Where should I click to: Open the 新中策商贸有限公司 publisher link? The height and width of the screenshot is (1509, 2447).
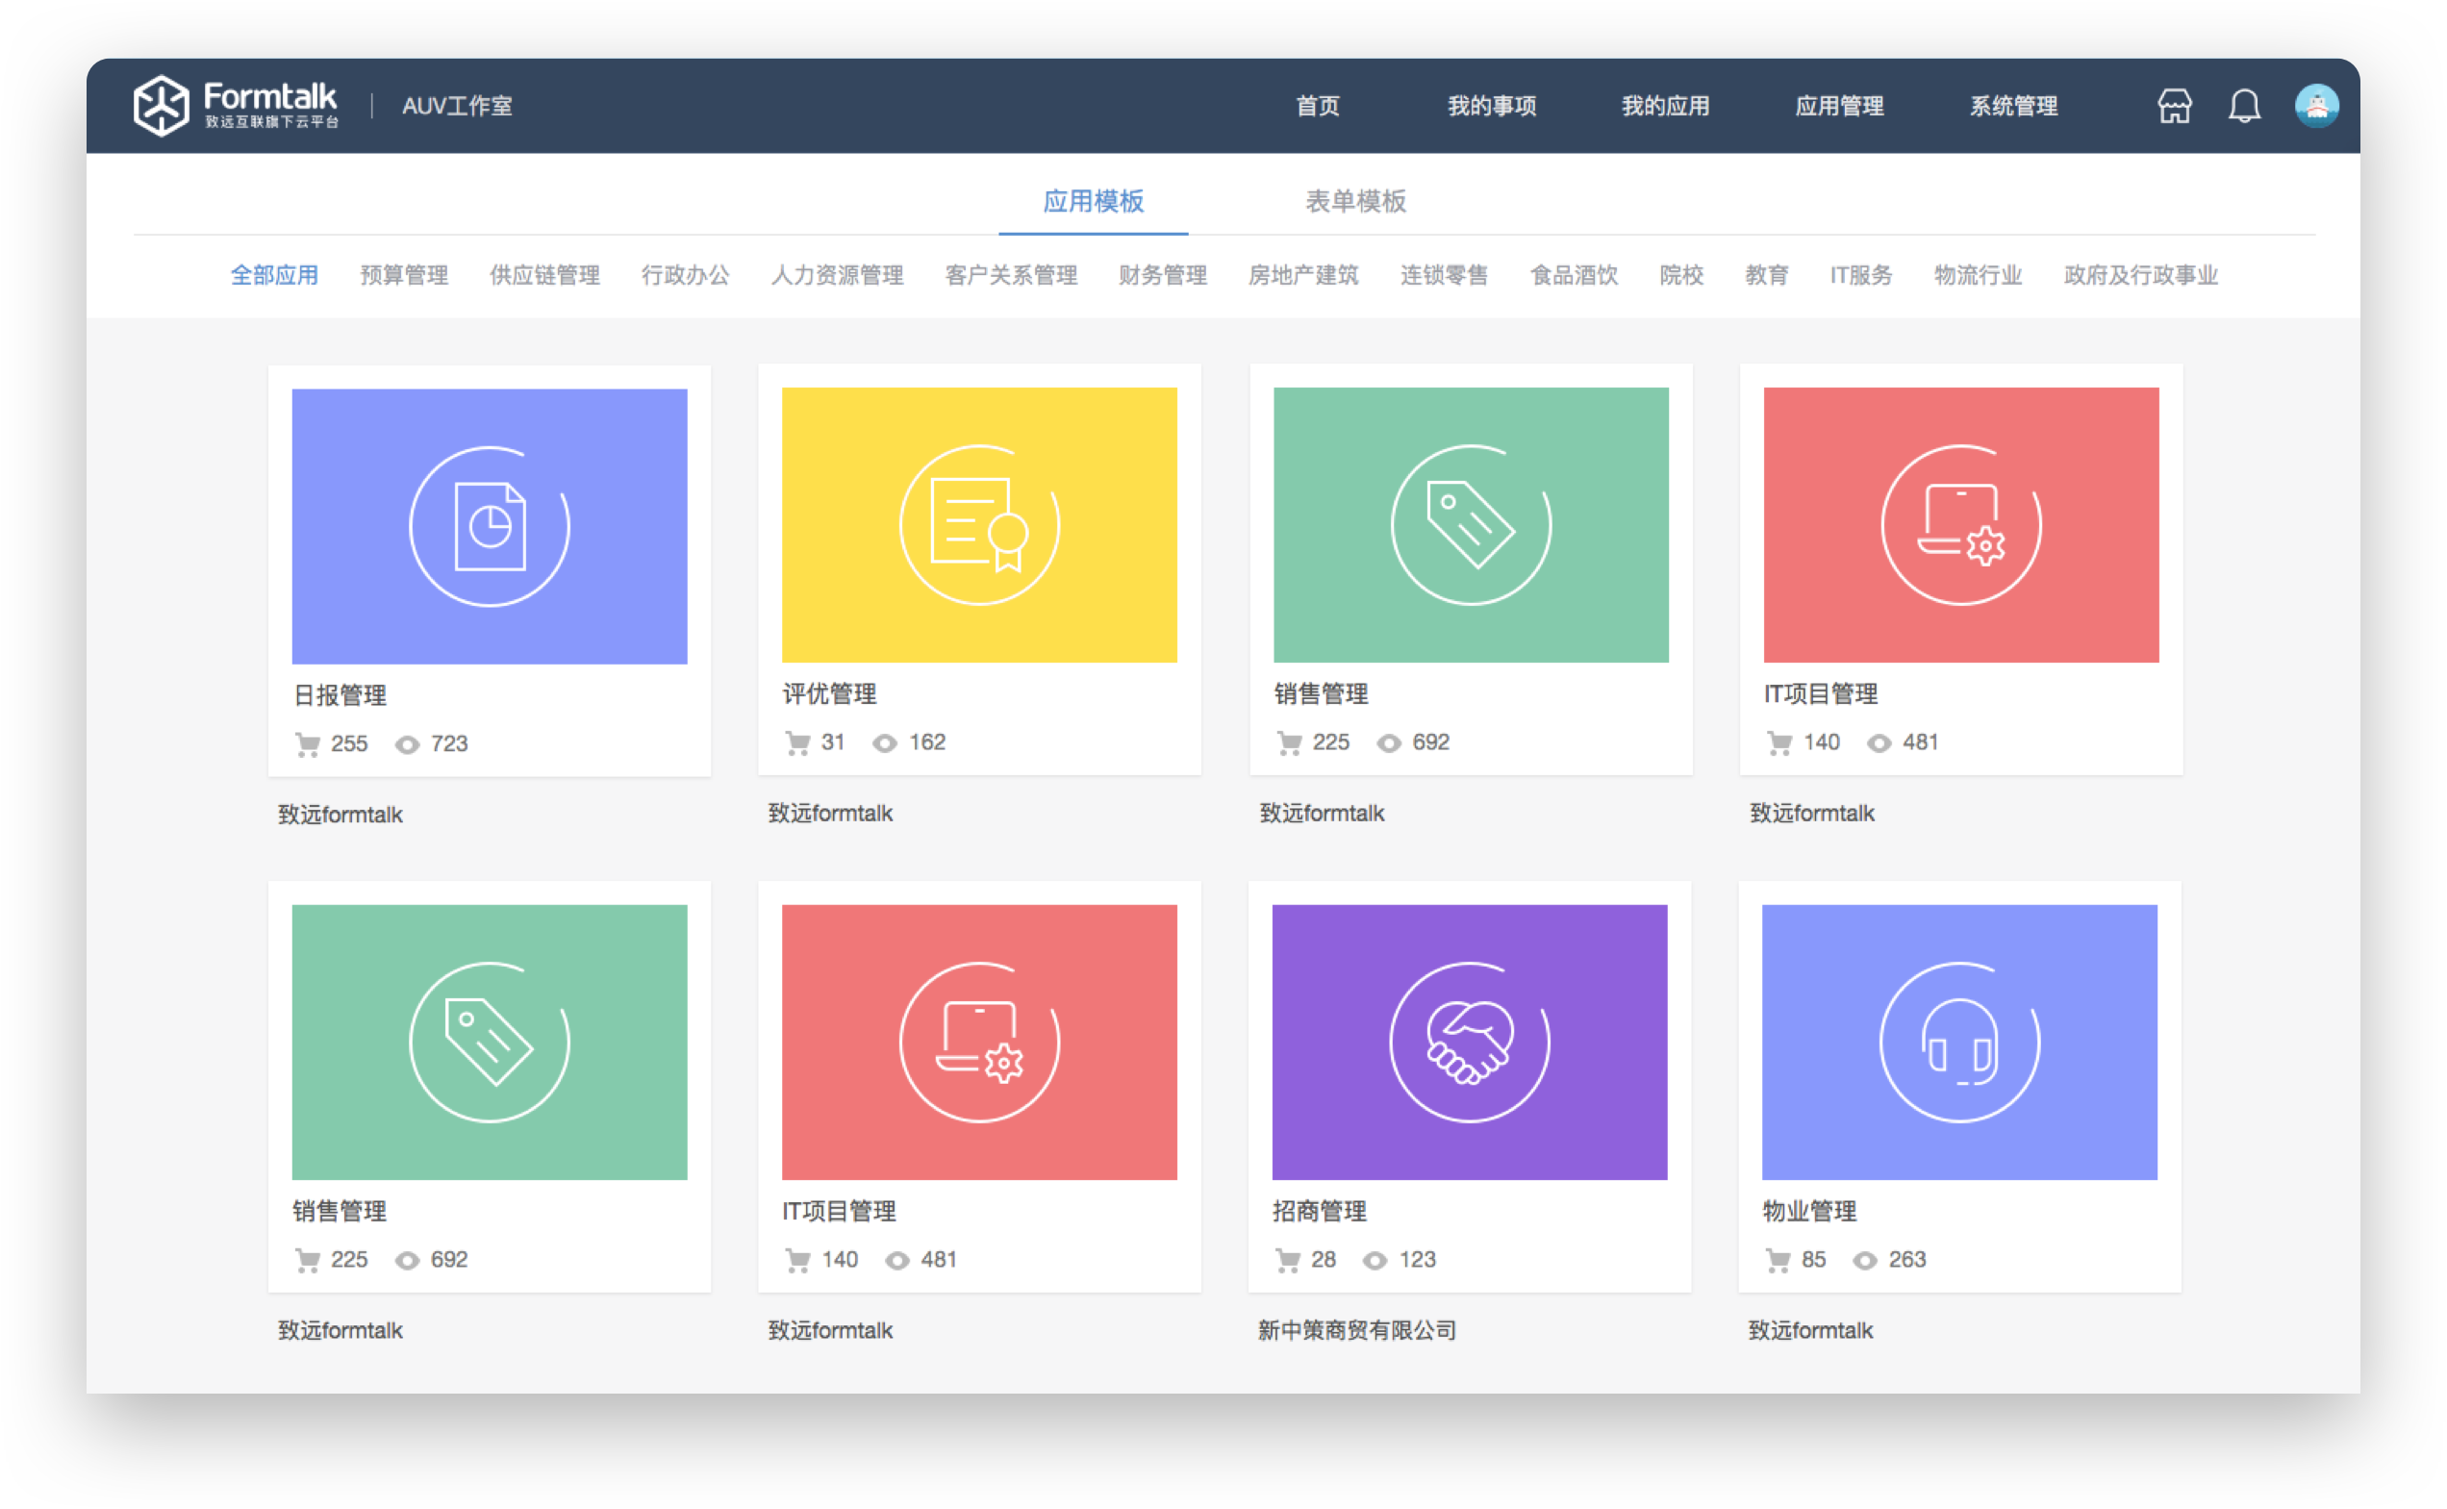1356,1330
